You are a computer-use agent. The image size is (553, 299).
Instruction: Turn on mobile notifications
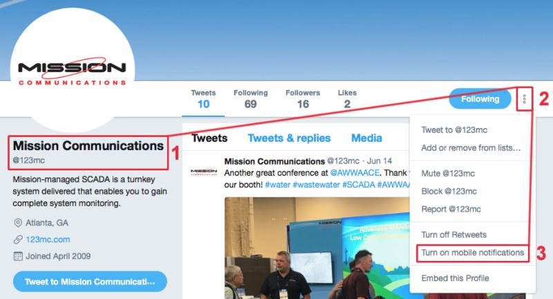[x=473, y=253]
